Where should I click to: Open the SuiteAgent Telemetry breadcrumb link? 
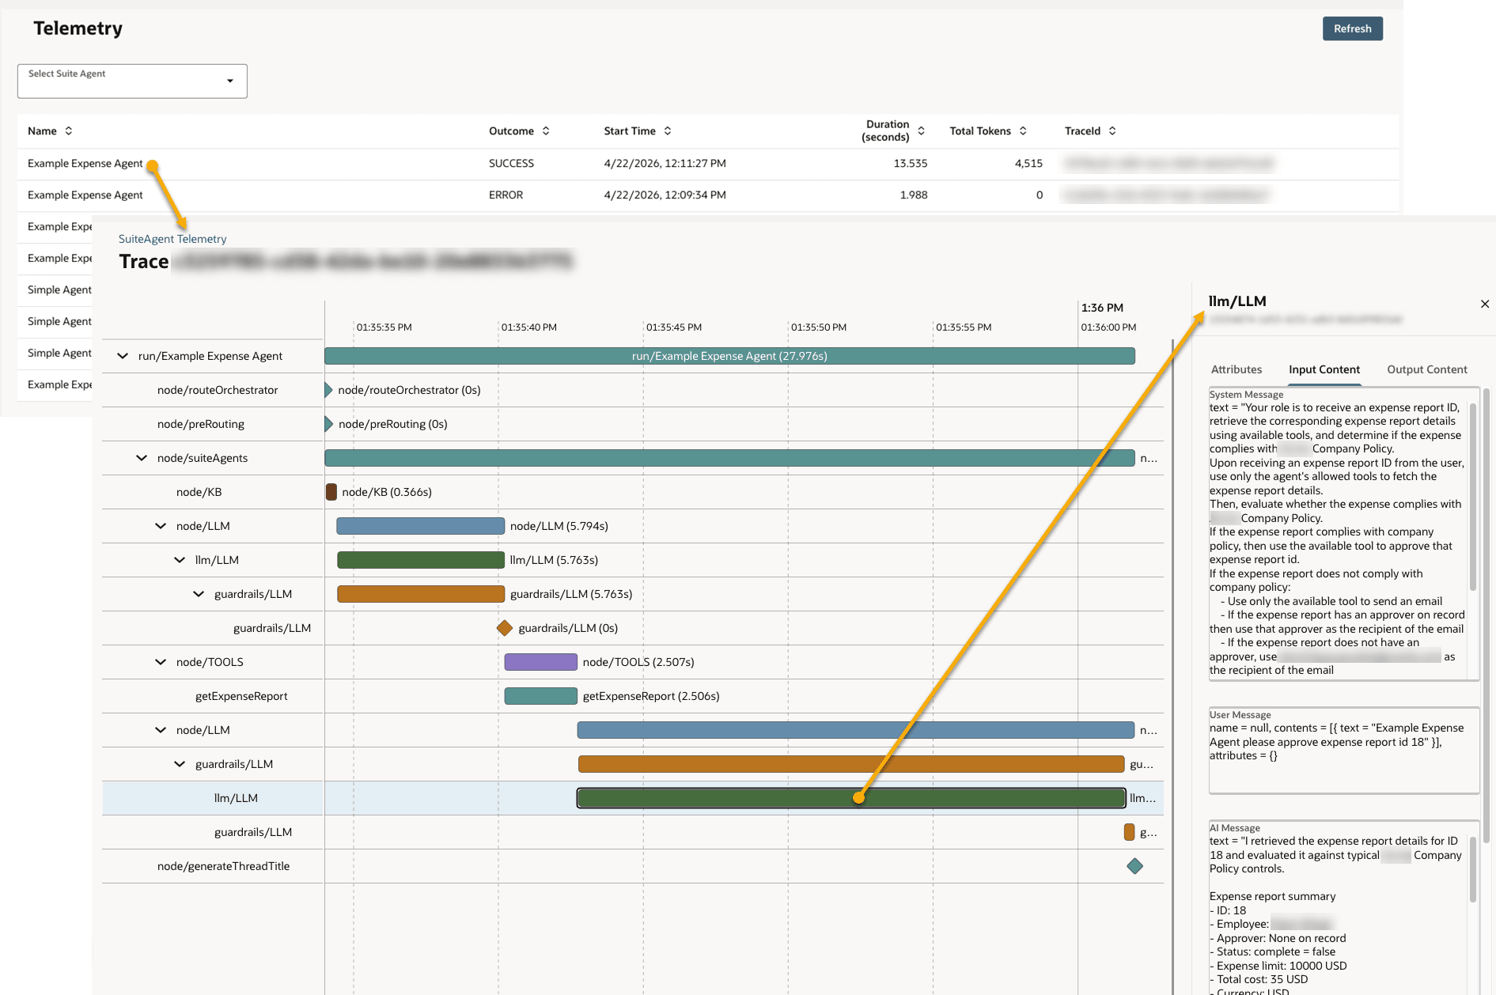pos(172,239)
